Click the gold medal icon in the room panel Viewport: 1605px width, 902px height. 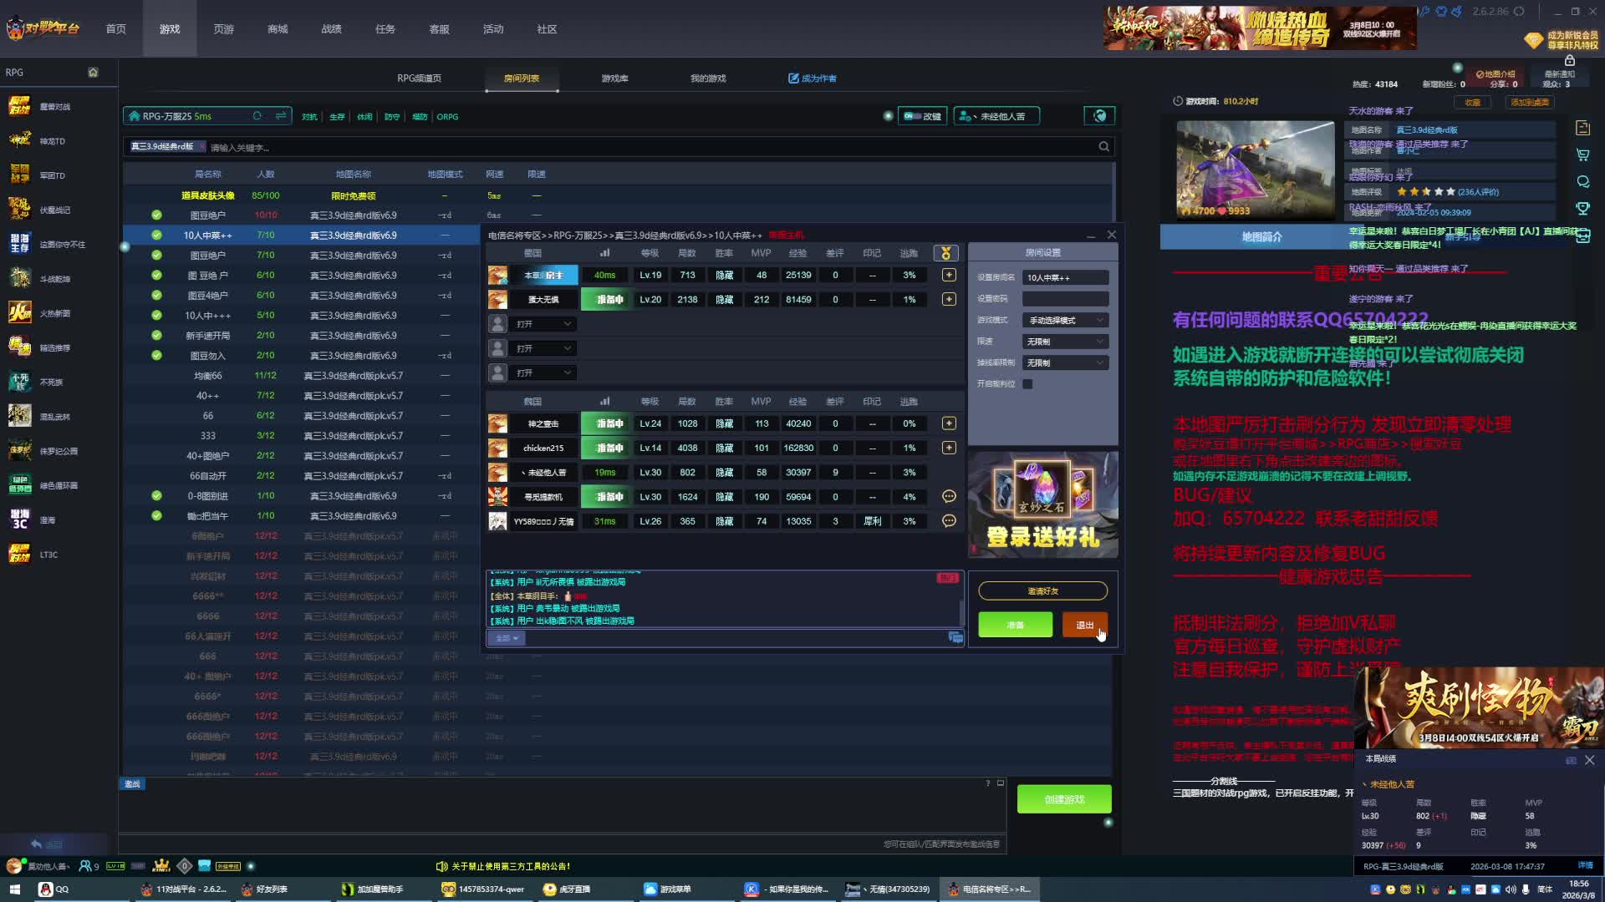[x=945, y=253]
